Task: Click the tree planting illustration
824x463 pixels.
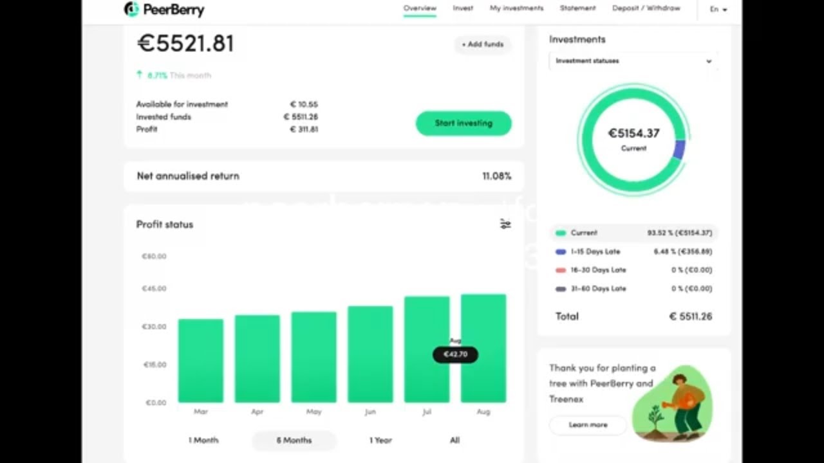Action: [672, 403]
